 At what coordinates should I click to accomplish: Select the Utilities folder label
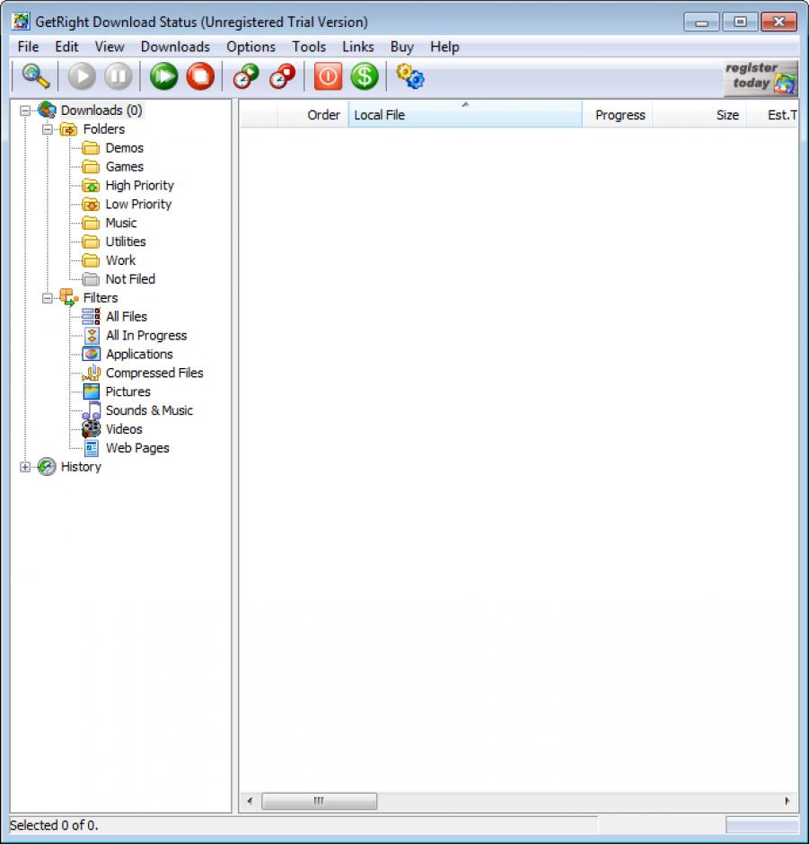pyautogui.click(x=126, y=242)
